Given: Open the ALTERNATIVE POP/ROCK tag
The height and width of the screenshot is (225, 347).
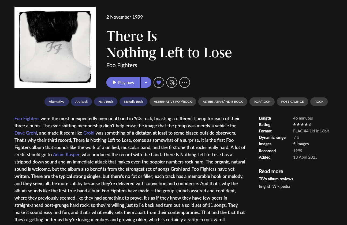Looking at the screenshot, I should coord(173,102).
